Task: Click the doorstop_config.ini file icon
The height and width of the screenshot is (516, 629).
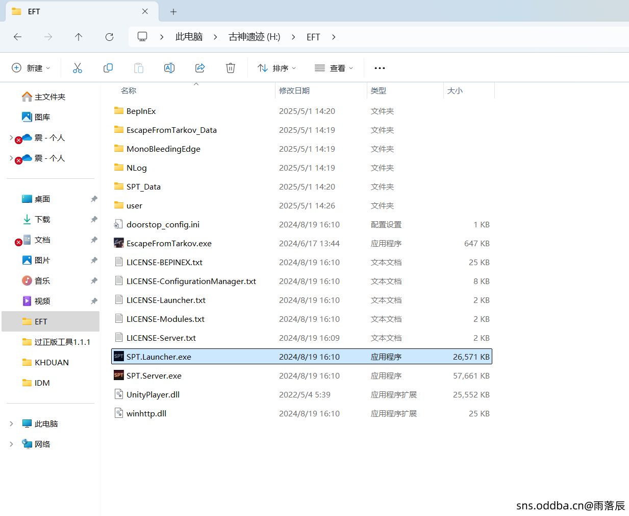Action: 119,224
